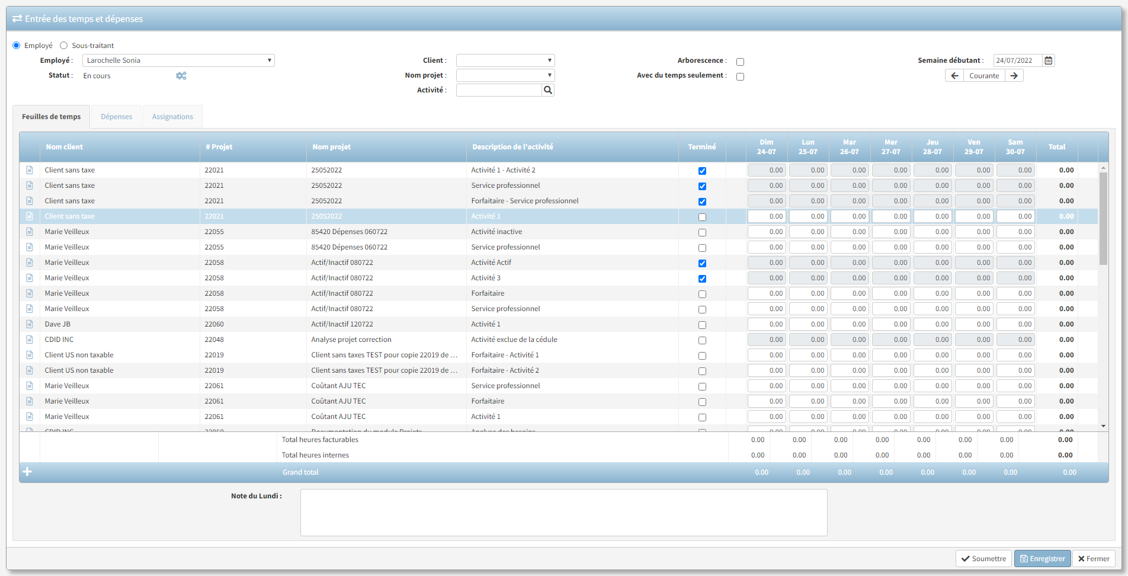Go to previous week arrow
The image size is (1128, 576).
(x=954, y=76)
